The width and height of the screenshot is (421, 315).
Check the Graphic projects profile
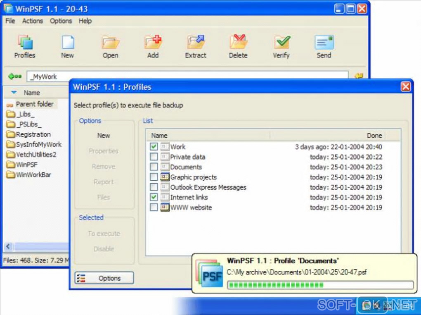click(154, 177)
